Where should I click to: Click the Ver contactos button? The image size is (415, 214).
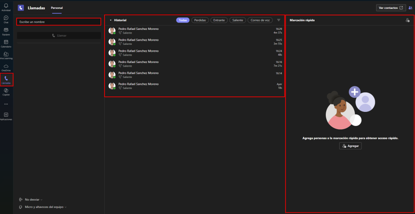391,8
